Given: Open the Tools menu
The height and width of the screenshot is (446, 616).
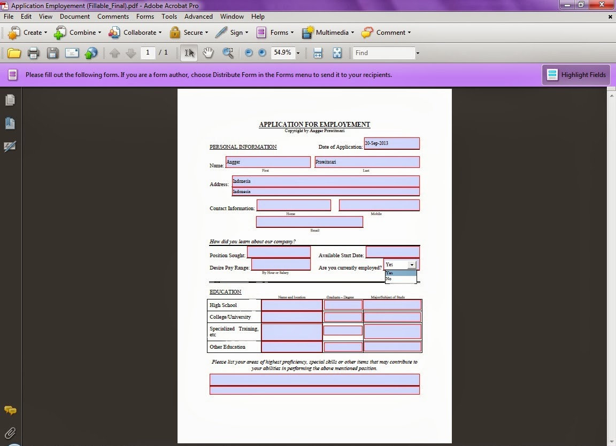Looking at the screenshot, I should [x=169, y=17].
